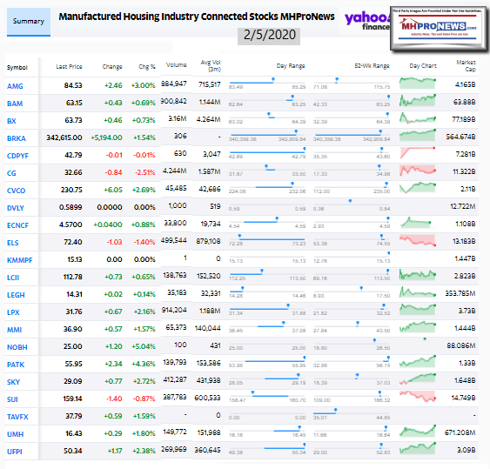Click the BX day chart thumbnail

(417, 118)
